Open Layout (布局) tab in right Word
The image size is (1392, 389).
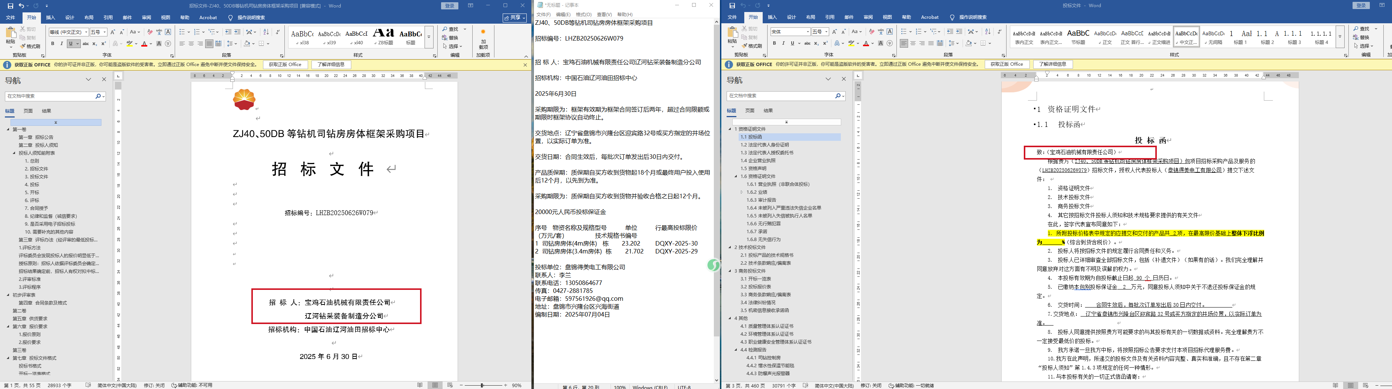(810, 17)
